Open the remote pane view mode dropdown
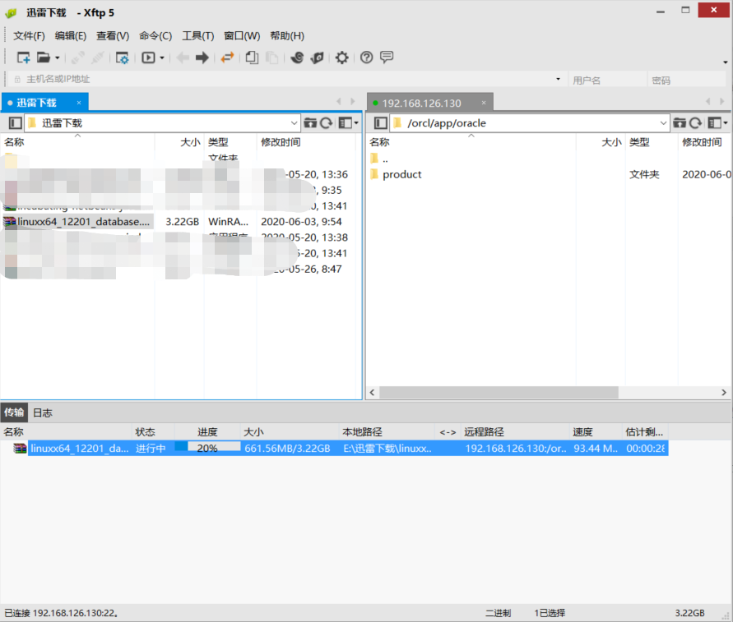This screenshot has height=622, width=733. point(718,123)
